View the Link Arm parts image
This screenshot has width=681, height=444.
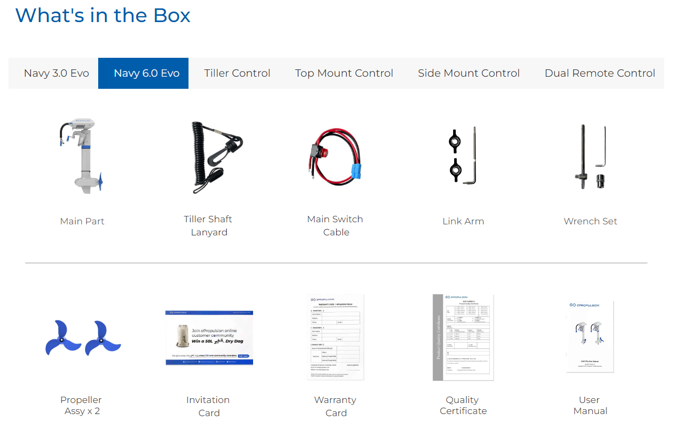click(x=463, y=155)
